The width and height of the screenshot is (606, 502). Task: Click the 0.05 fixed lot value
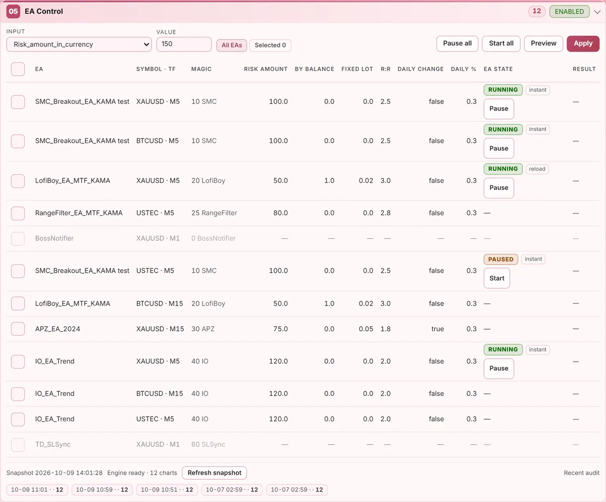(x=366, y=329)
